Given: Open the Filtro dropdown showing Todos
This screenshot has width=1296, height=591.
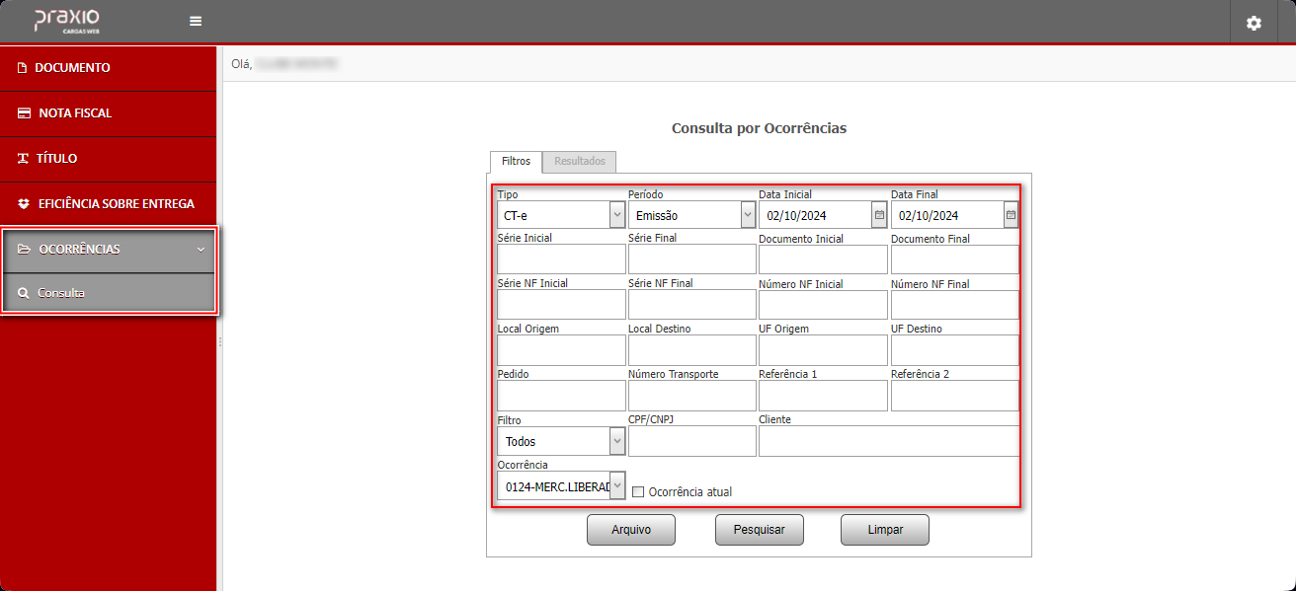Looking at the screenshot, I should (x=561, y=441).
